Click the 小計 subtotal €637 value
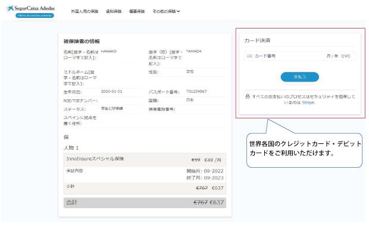The width and height of the screenshot is (369, 226). tap(218, 188)
